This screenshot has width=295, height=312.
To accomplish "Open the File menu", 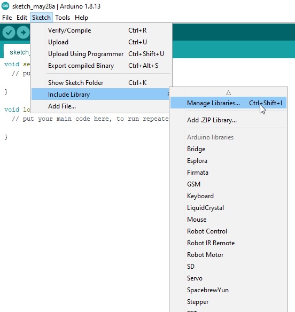I will 7,18.
